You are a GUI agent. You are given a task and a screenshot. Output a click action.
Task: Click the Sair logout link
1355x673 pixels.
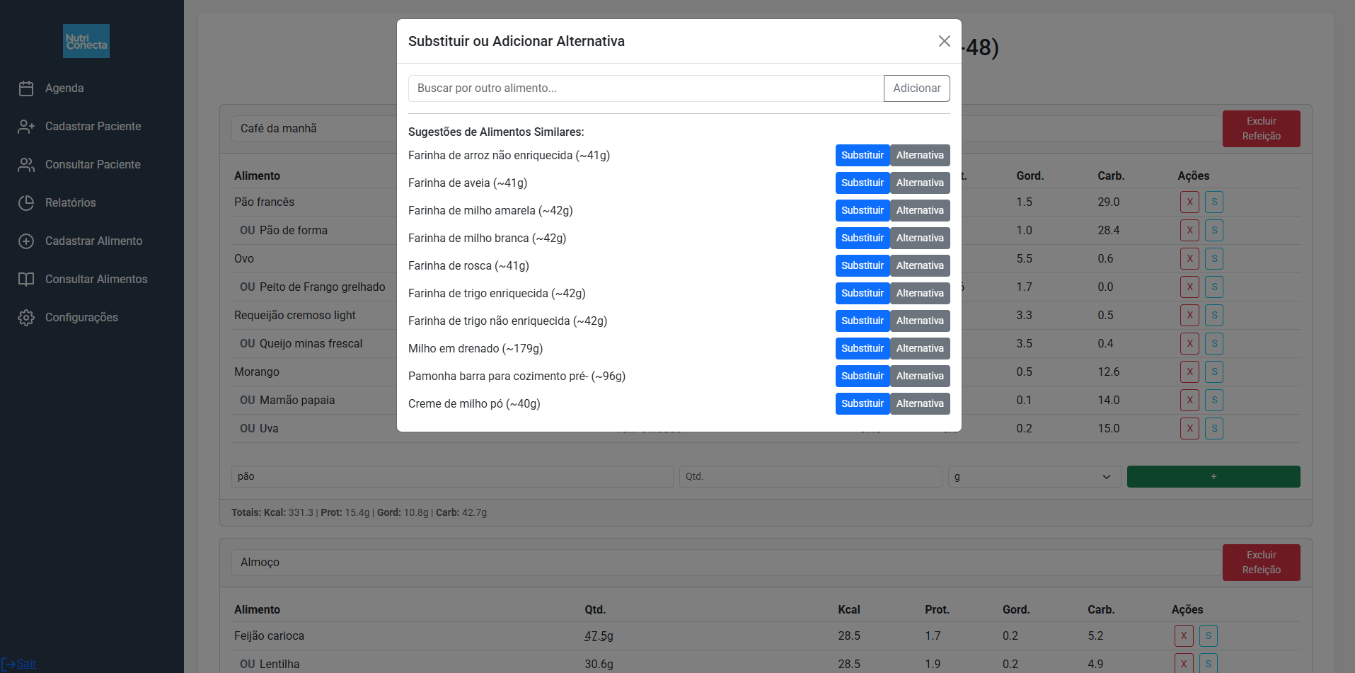coord(26,664)
